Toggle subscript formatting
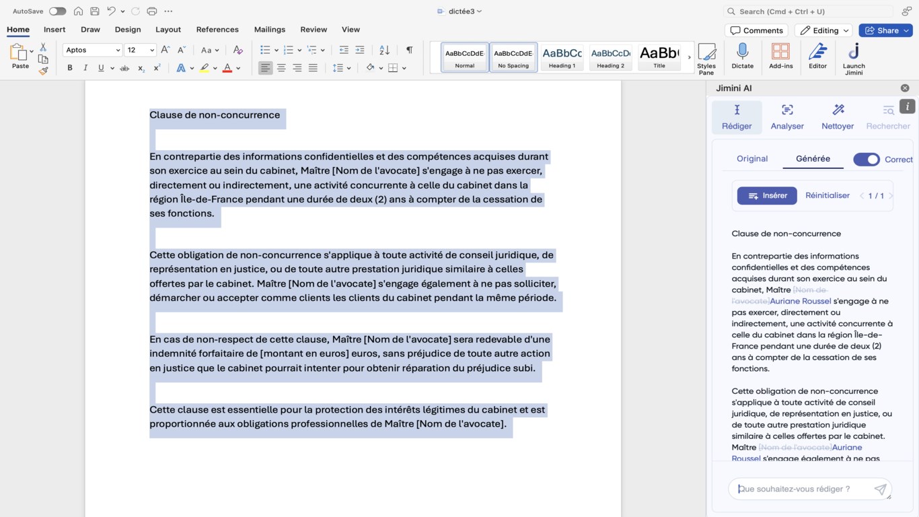 pyautogui.click(x=141, y=68)
